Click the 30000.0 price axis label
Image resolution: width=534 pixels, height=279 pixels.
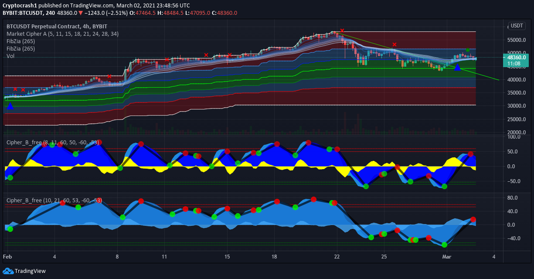tap(516, 106)
